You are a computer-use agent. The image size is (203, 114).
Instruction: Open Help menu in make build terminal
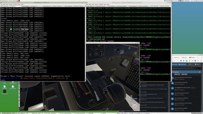tap(108, 4)
